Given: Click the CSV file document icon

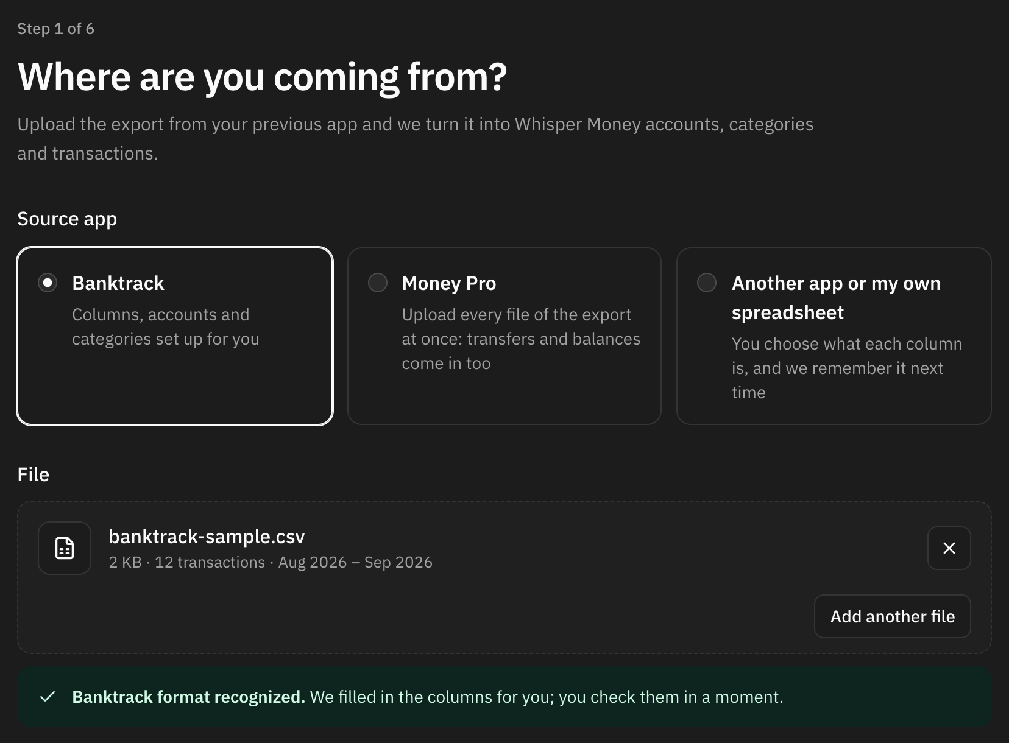Looking at the screenshot, I should 65,548.
